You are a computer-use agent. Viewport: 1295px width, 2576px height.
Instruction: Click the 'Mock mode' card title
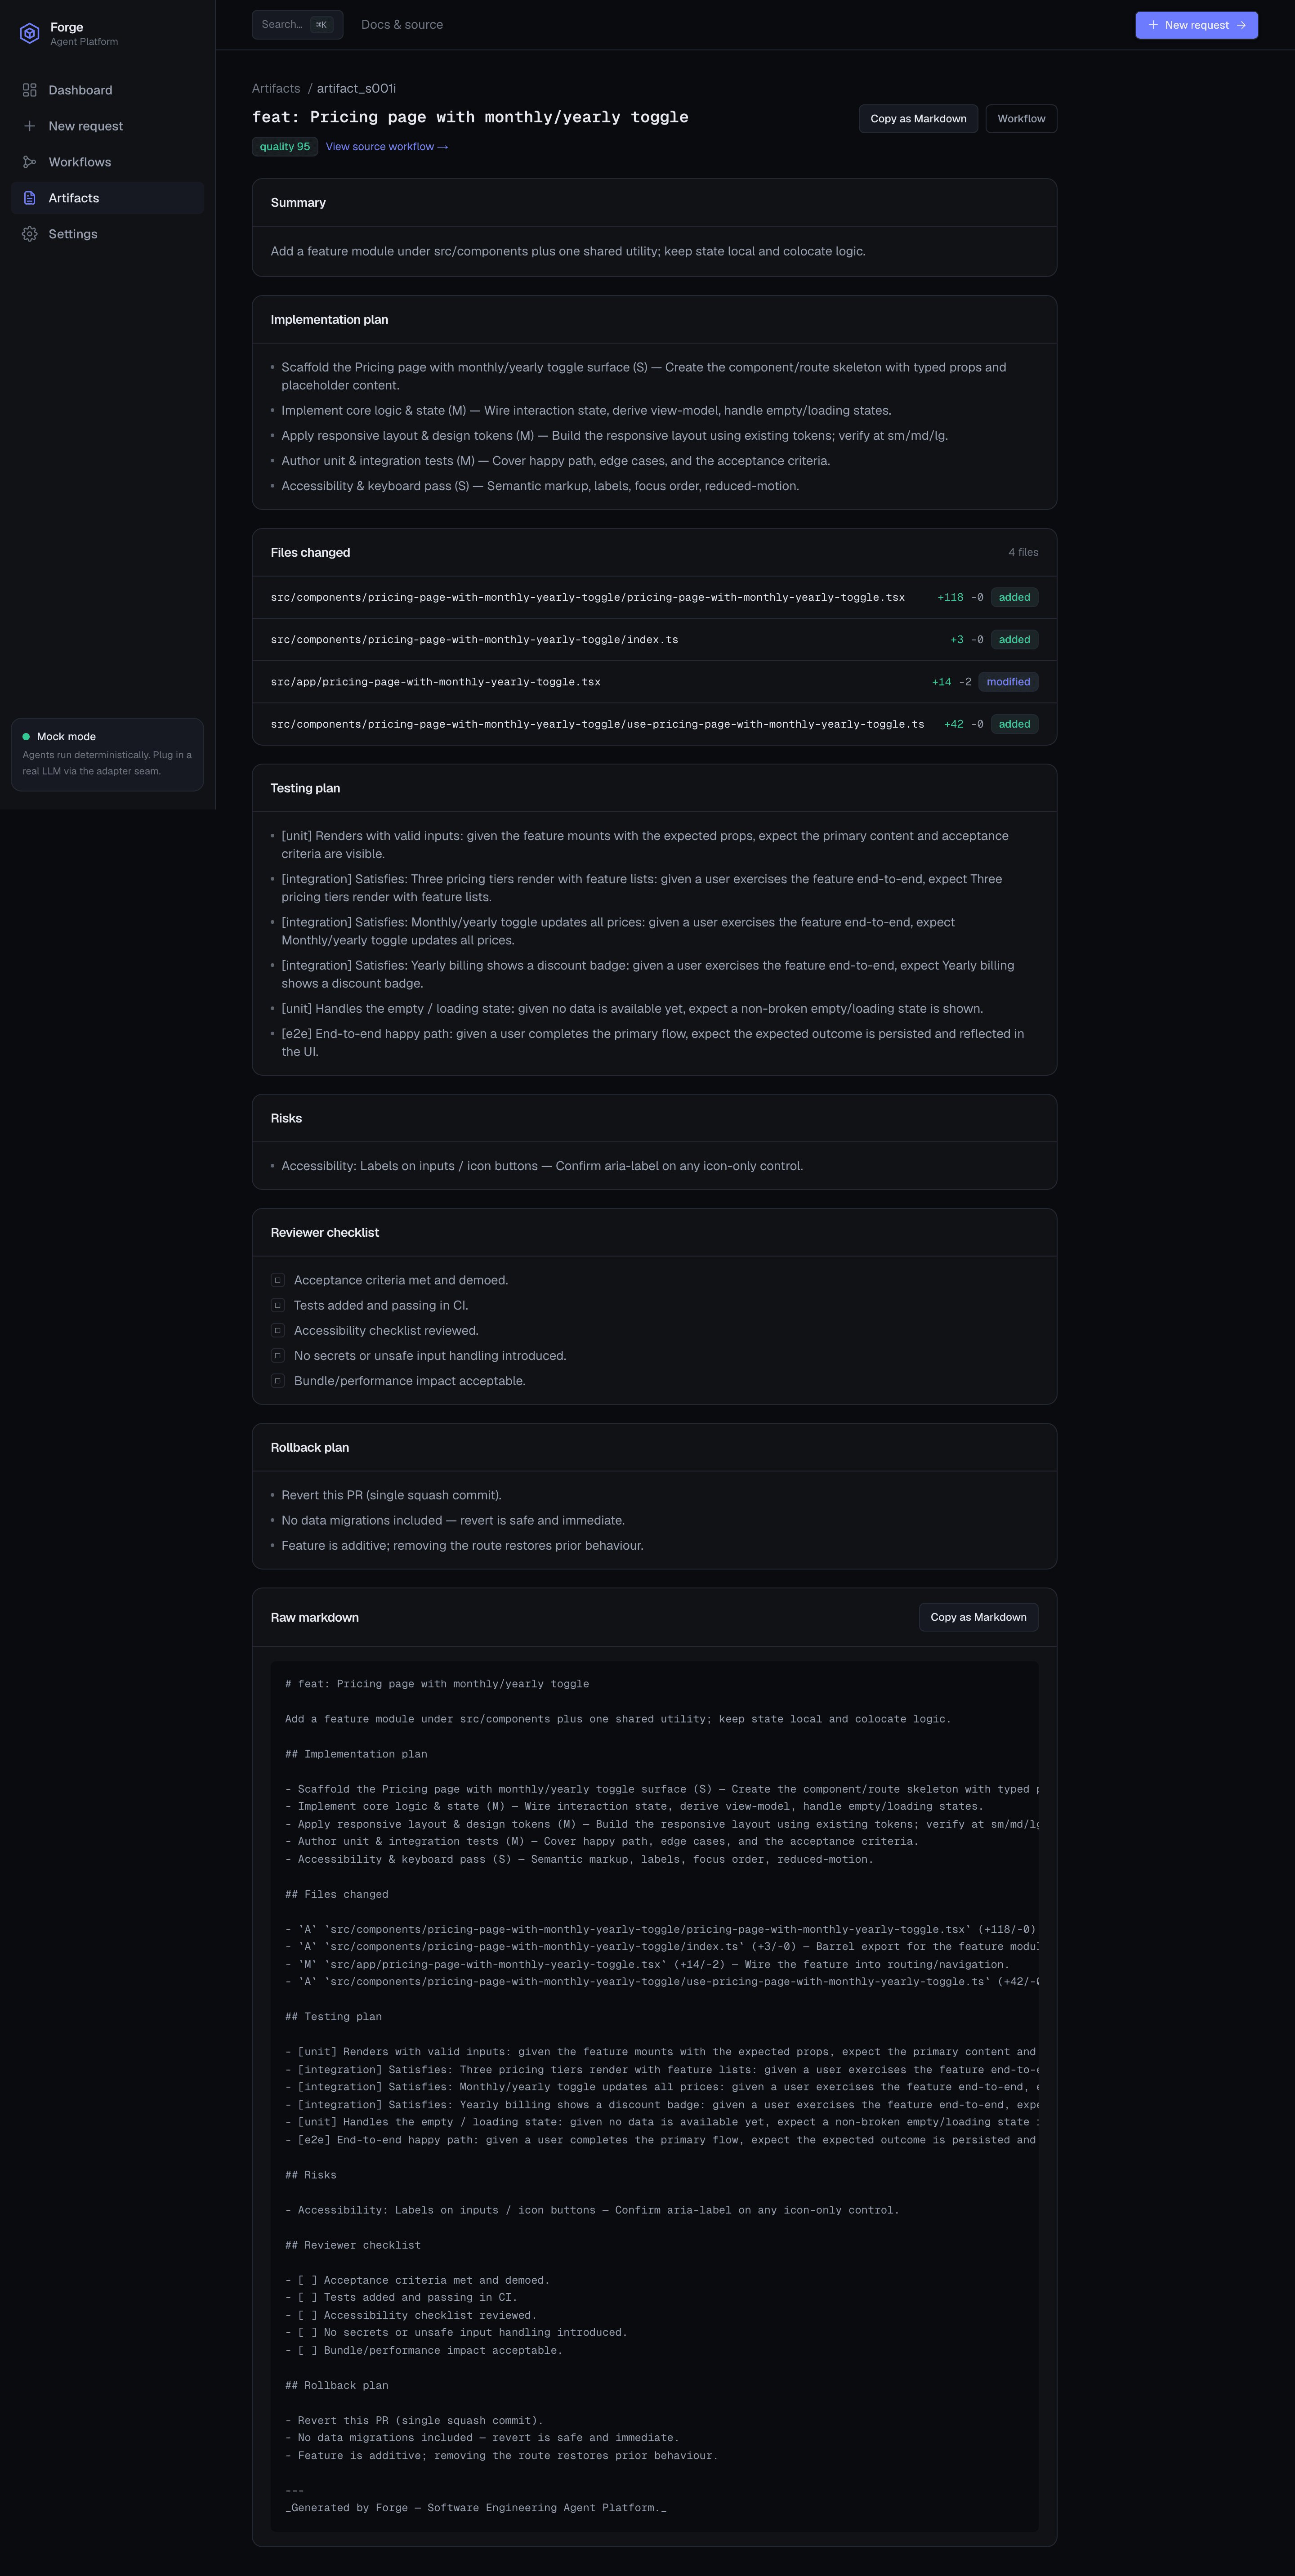tap(66, 737)
